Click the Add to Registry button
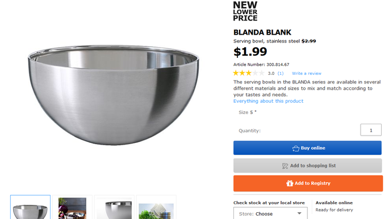Image resolution: width=389 pixels, height=219 pixels. click(x=308, y=183)
